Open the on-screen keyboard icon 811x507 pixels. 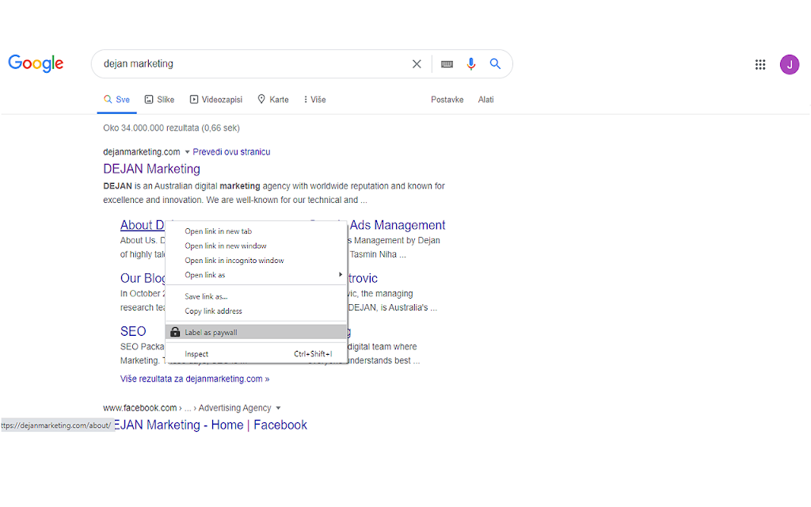447,63
